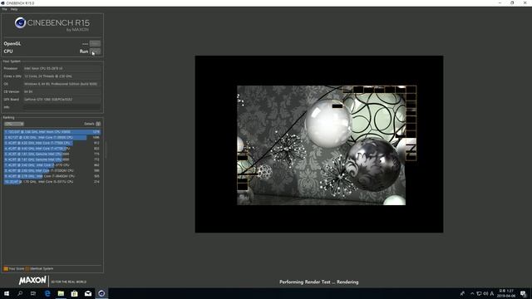This screenshot has width=532, height=299.
Task: Select ranking row 6 Genuine Intel CPU
Action: click(x=52, y=159)
